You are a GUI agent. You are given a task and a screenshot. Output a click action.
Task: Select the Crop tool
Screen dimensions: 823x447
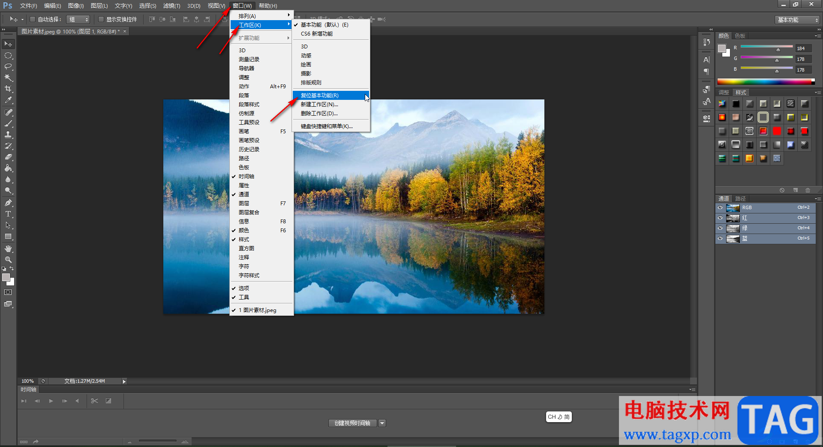[8, 89]
